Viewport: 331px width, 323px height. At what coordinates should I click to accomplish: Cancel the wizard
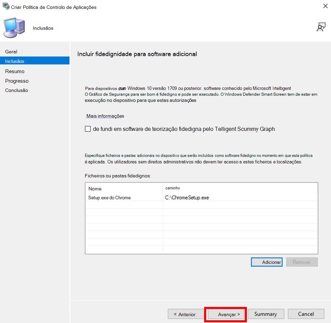click(x=306, y=314)
